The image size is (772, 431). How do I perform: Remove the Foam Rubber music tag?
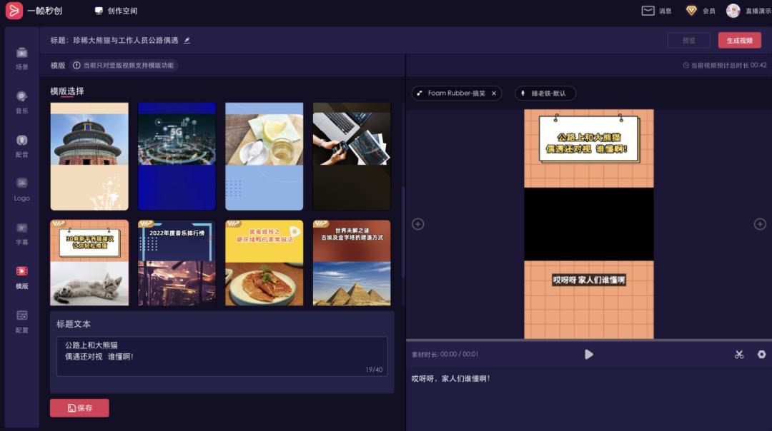(x=493, y=93)
